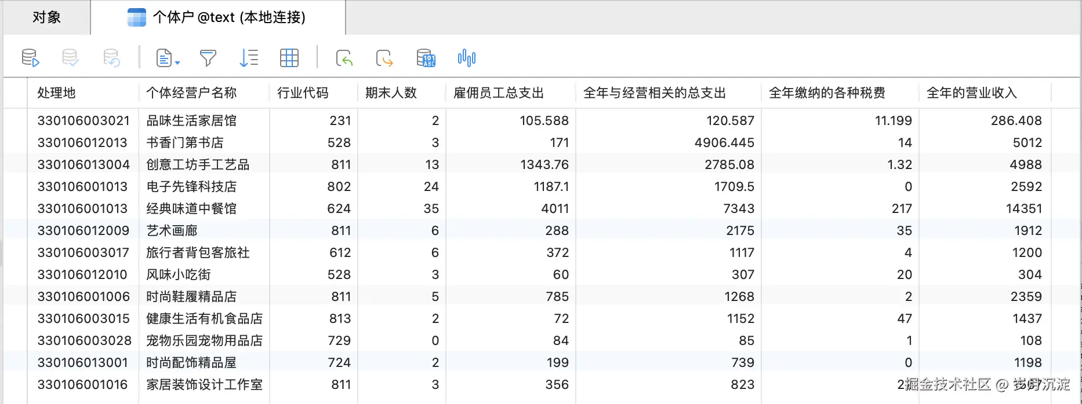Select cell 时尚鞋履精品店
Screen dimensions: 1082x404
[x=191, y=296]
